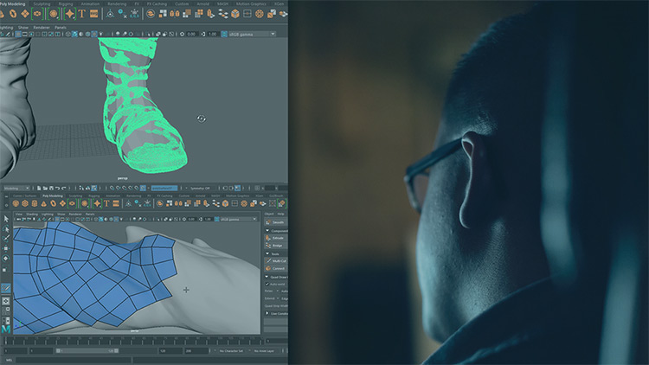Open the Arnold shelf tab in the foot-model window

[x=202, y=3]
